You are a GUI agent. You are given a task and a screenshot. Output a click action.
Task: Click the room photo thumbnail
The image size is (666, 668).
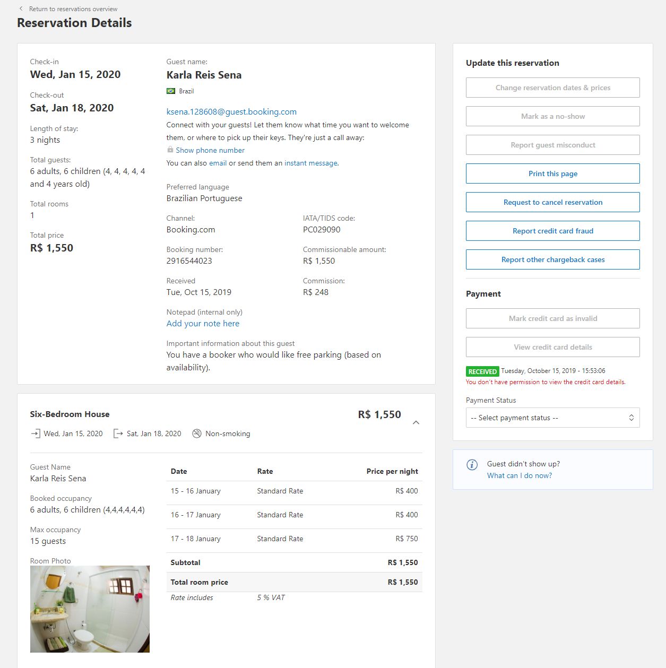[90, 609]
